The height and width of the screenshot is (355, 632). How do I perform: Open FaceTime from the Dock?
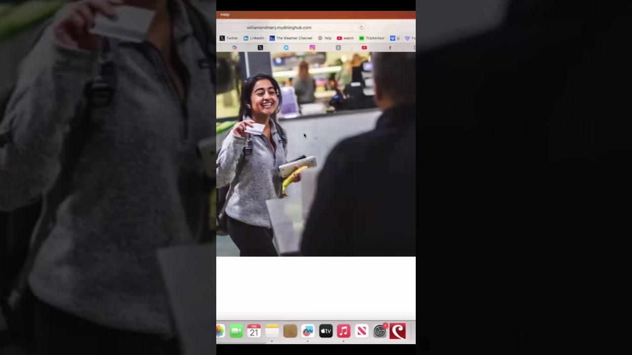(x=236, y=331)
